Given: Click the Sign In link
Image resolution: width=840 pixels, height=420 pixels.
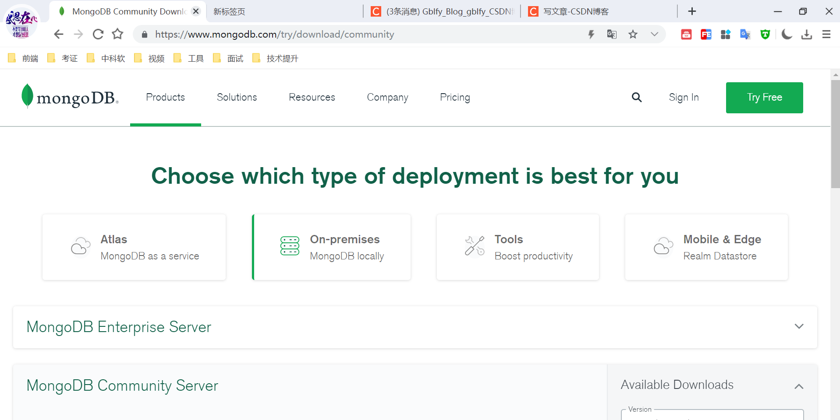Looking at the screenshot, I should pos(684,97).
